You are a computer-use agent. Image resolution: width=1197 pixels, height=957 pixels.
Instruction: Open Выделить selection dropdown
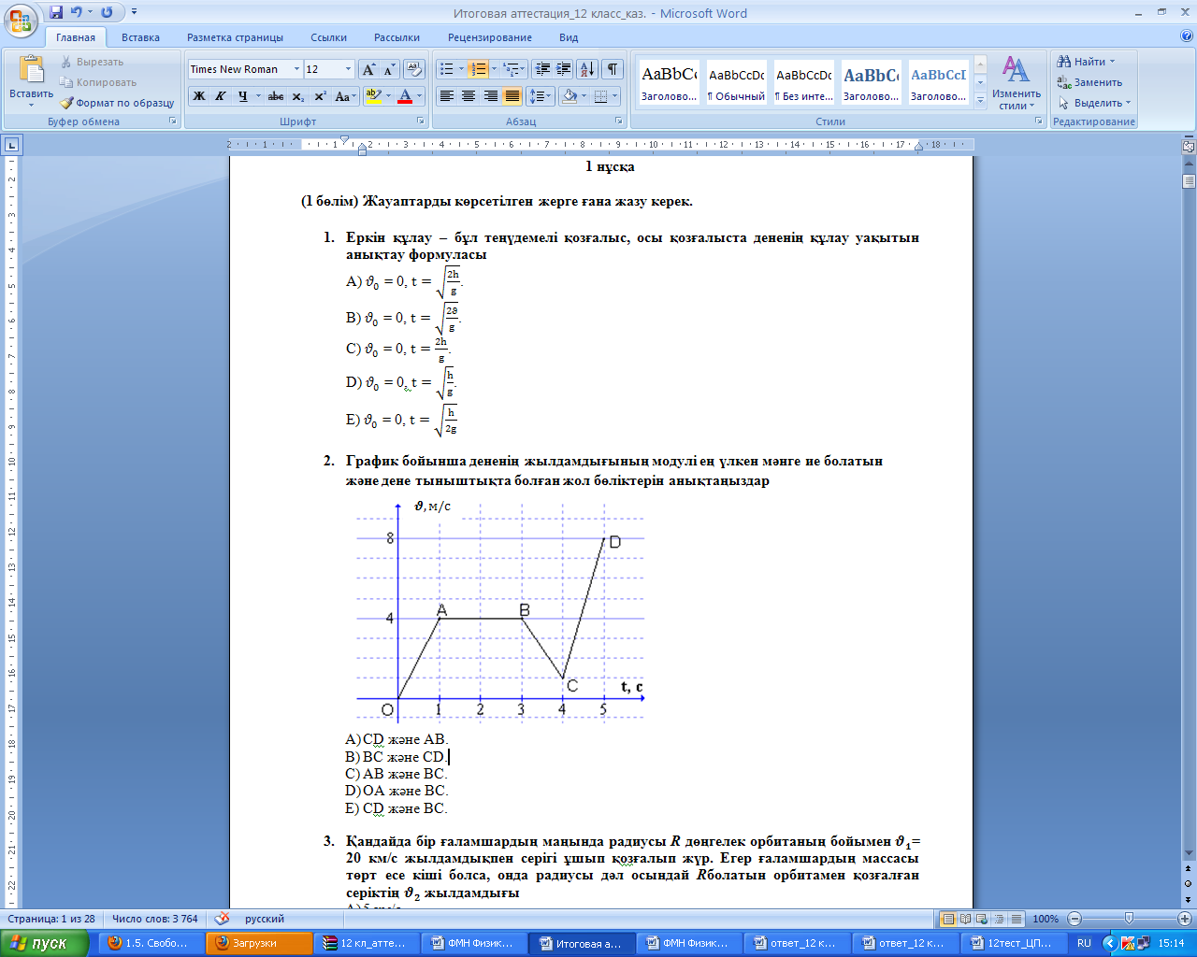(x=1094, y=103)
